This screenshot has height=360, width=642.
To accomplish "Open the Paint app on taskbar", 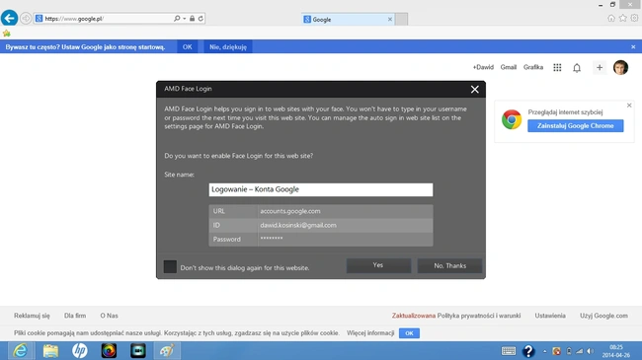I will coord(167,350).
